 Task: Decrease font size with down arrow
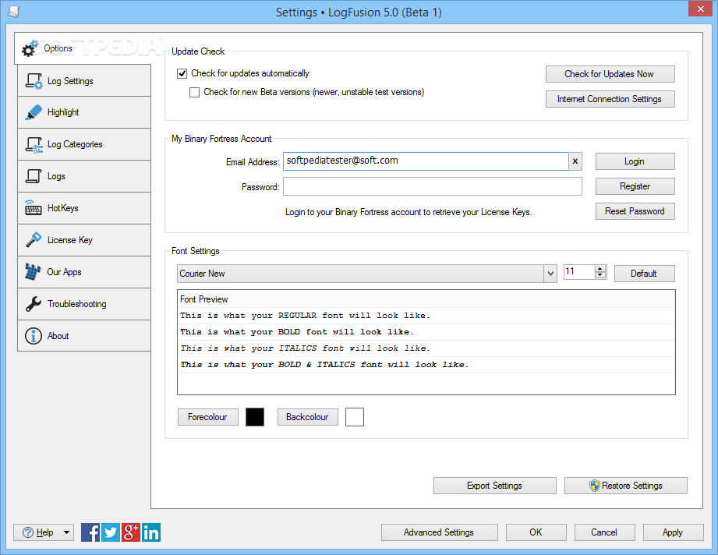click(600, 275)
